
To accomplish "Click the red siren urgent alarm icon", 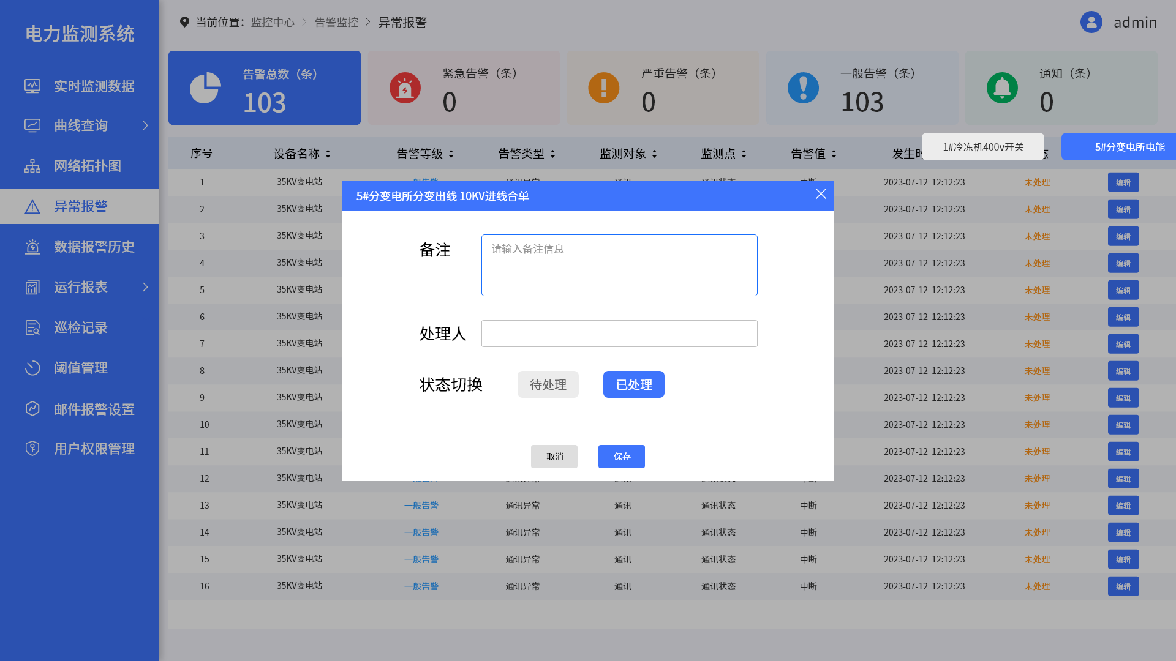I will pyautogui.click(x=405, y=88).
